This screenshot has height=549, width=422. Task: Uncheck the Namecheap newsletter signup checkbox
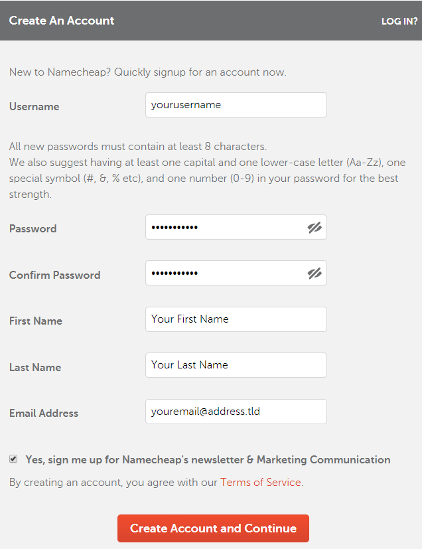13,459
